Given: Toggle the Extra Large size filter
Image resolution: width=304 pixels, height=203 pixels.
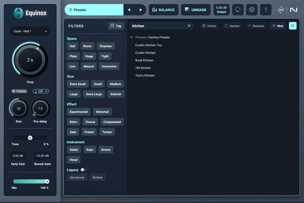Looking at the screenshot, I should coord(94,94).
